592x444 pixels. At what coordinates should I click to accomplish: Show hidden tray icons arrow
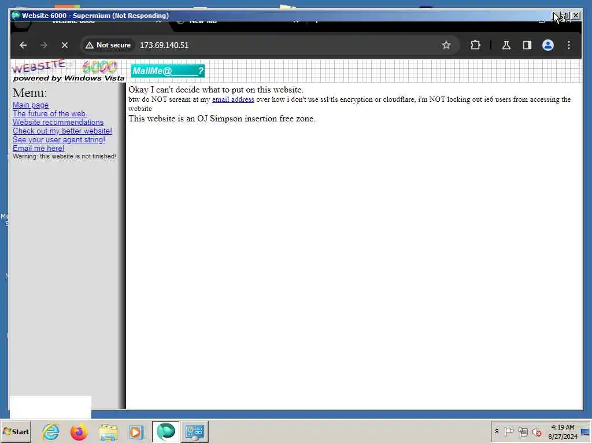click(x=497, y=431)
